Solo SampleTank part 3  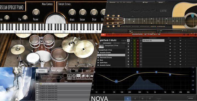coord(134,47)
